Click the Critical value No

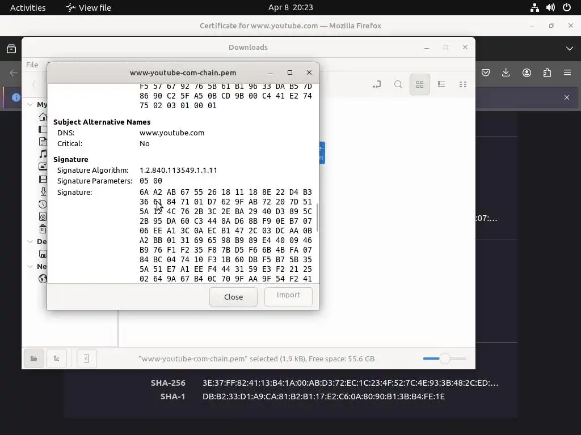tap(145, 143)
